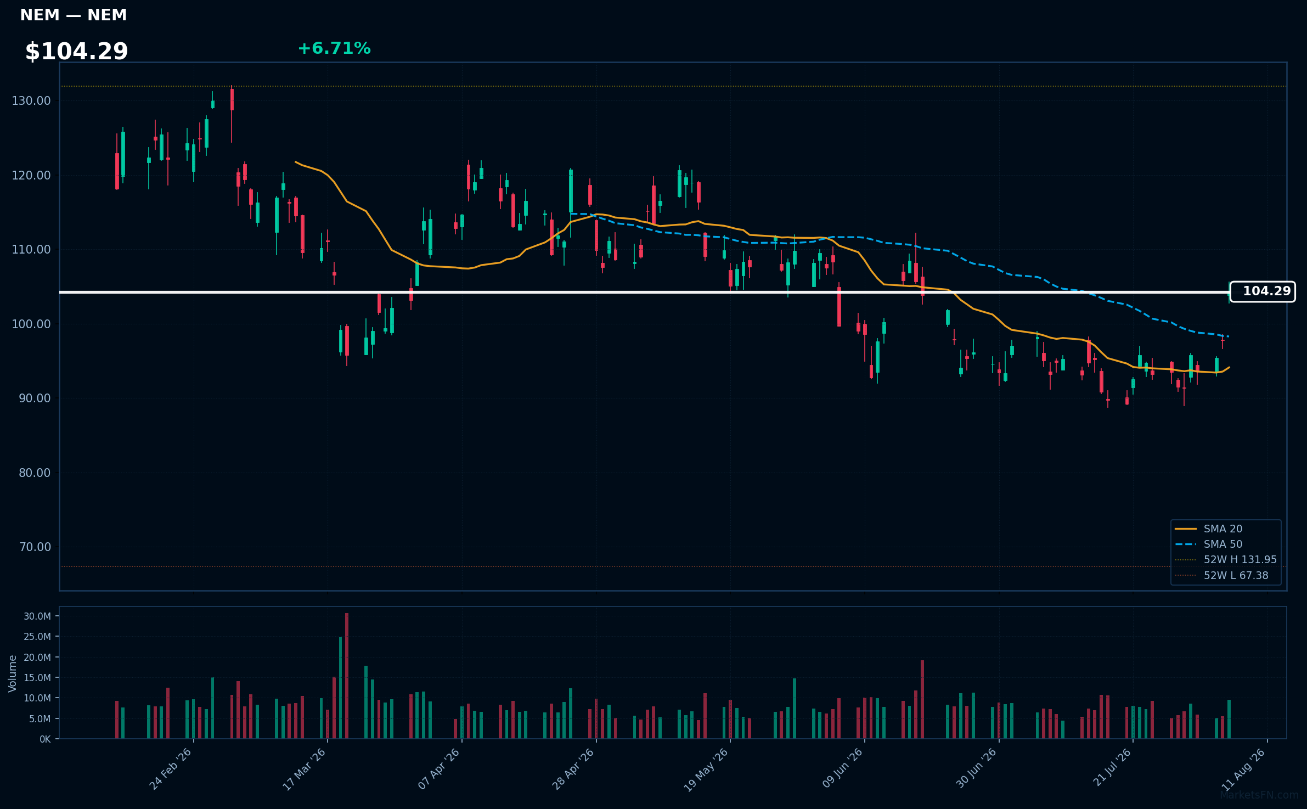Click the MarketsFN.com watermark

[x=1259, y=795]
